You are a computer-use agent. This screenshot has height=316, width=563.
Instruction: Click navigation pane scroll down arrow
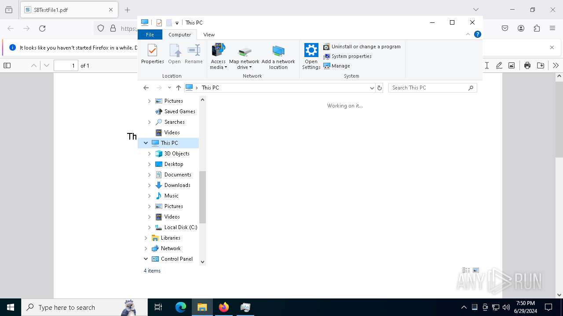click(202, 262)
